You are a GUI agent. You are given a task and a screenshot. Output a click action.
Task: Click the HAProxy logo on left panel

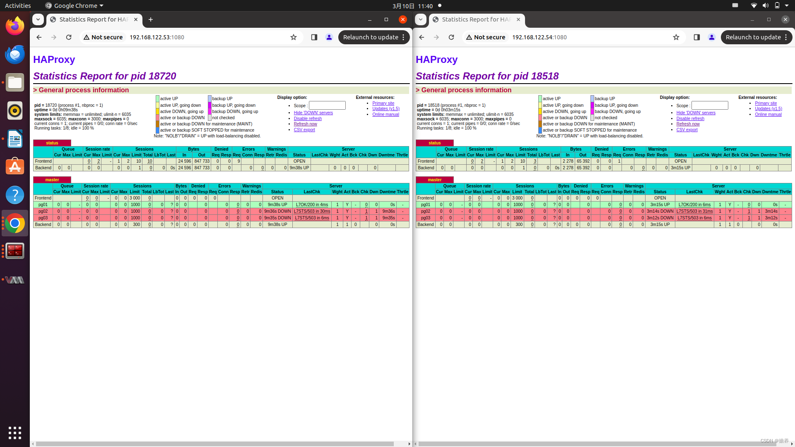pyautogui.click(x=54, y=59)
